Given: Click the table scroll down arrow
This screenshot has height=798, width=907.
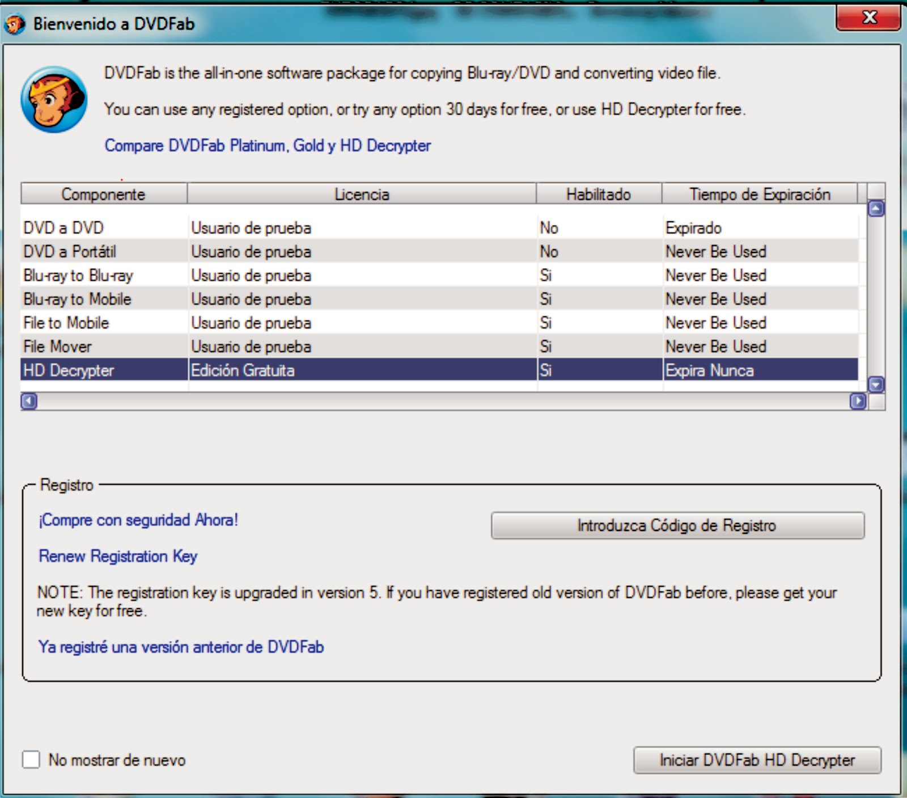Looking at the screenshot, I should coord(876,385).
